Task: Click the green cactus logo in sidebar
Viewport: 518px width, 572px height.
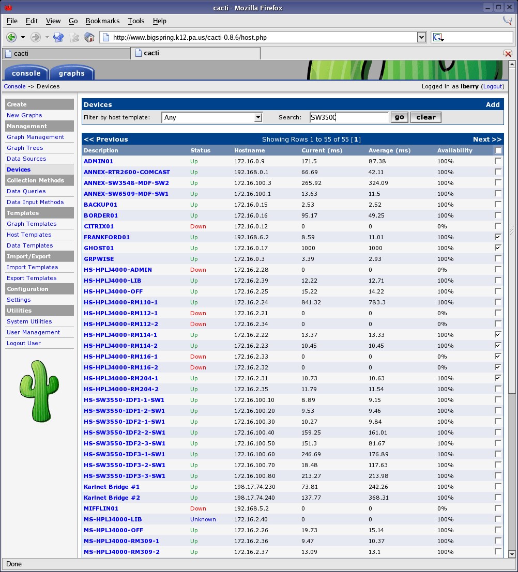Action: (39, 390)
